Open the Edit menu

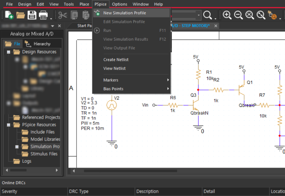[40, 4]
